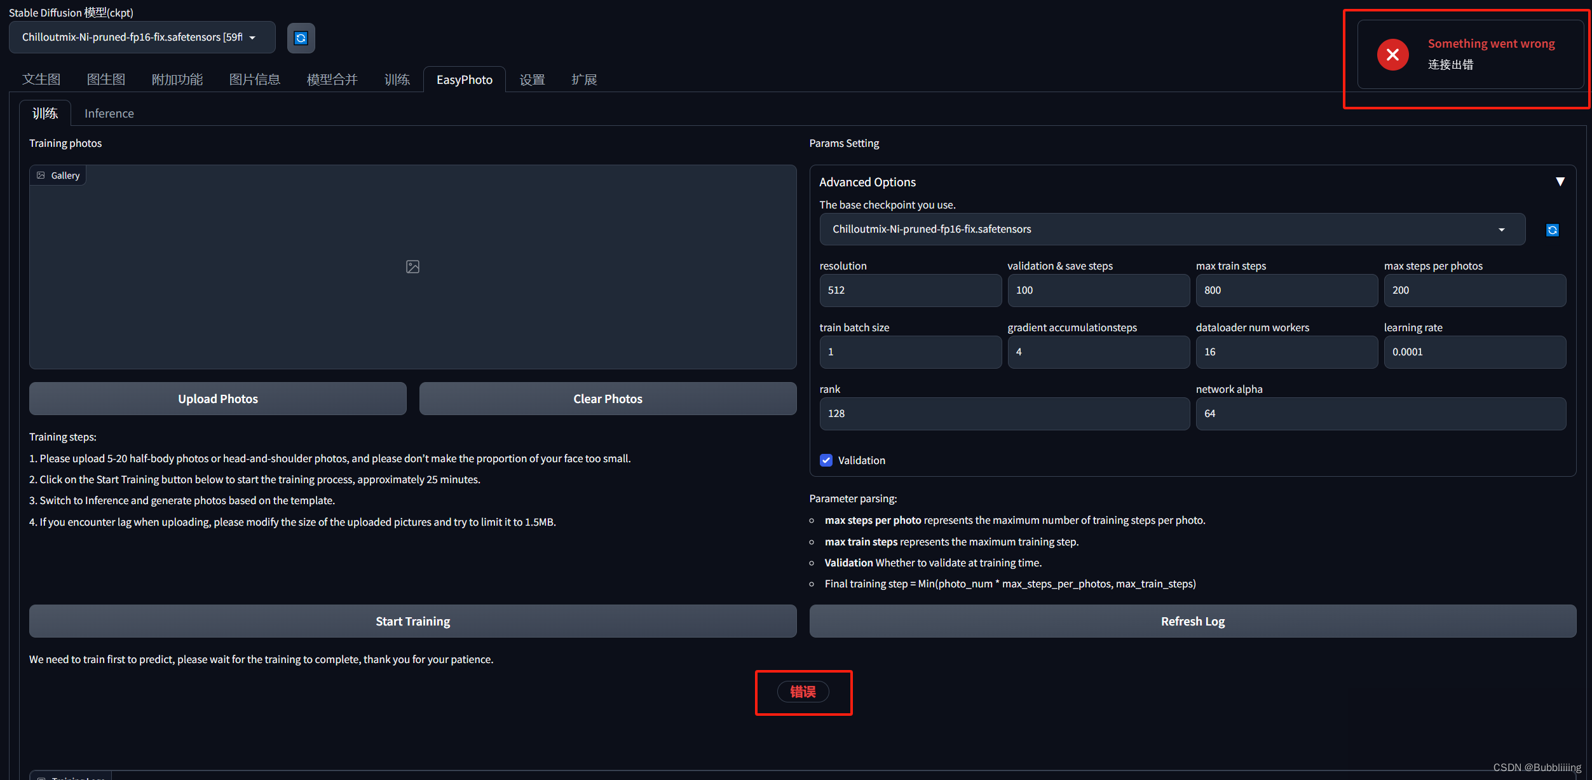This screenshot has width=1592, height=780.
Task: Click the resolution input field
Action: pos(910,291)
